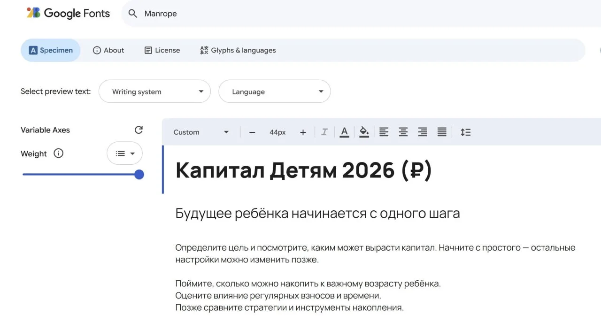Image resolution: width=601 pixels, height=330 pixels.
Task: Open the weight list preset dropdown
Action: pos(125,153)
